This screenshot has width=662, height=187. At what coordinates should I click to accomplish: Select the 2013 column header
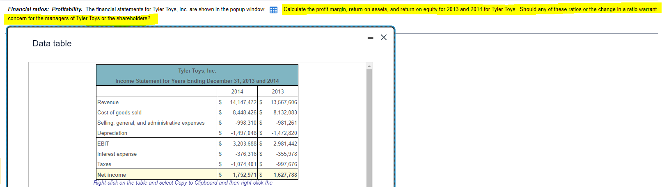(x=278, y=91)
